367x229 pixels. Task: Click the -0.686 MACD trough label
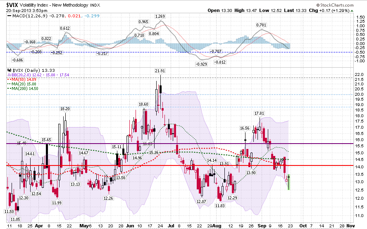coord(17,60)
